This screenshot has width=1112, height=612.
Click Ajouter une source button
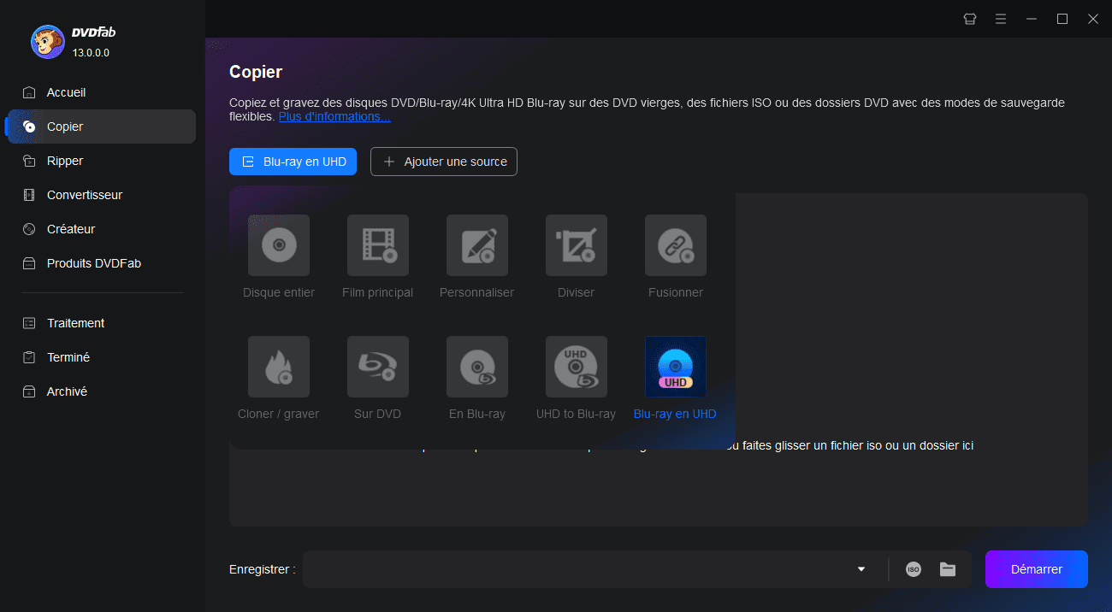click(x=444, y=162)
